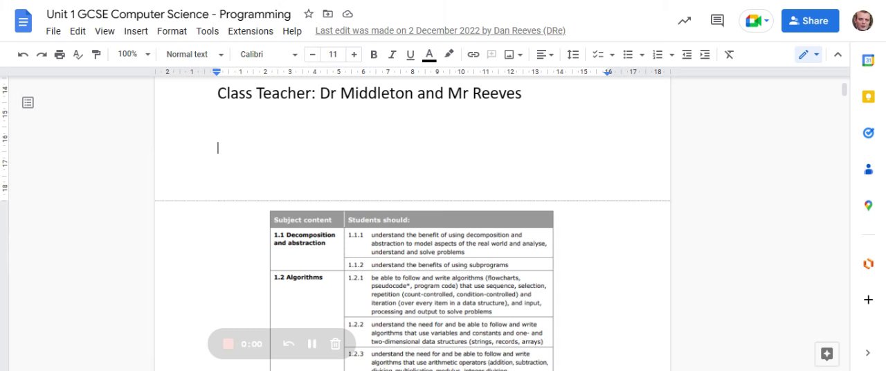Open the Line and paragraph spacing tool

point(573,54)
